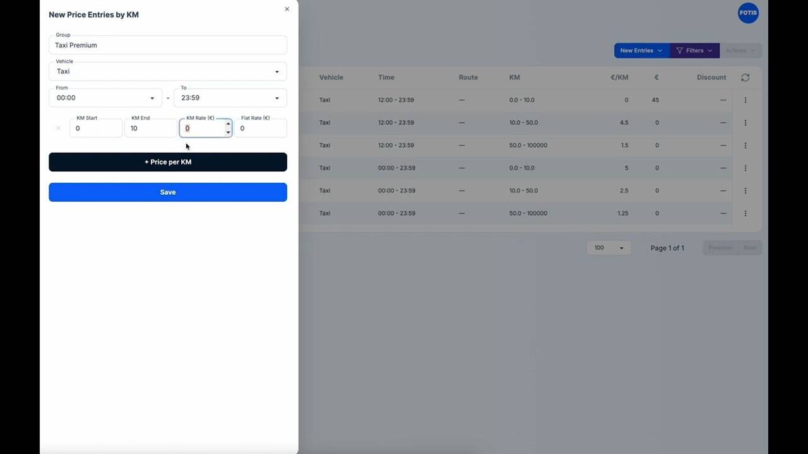Open row menu for 10.0 - 50.0 at 00:00
Viewport: 808px width, 454px height.
(745, 190)
